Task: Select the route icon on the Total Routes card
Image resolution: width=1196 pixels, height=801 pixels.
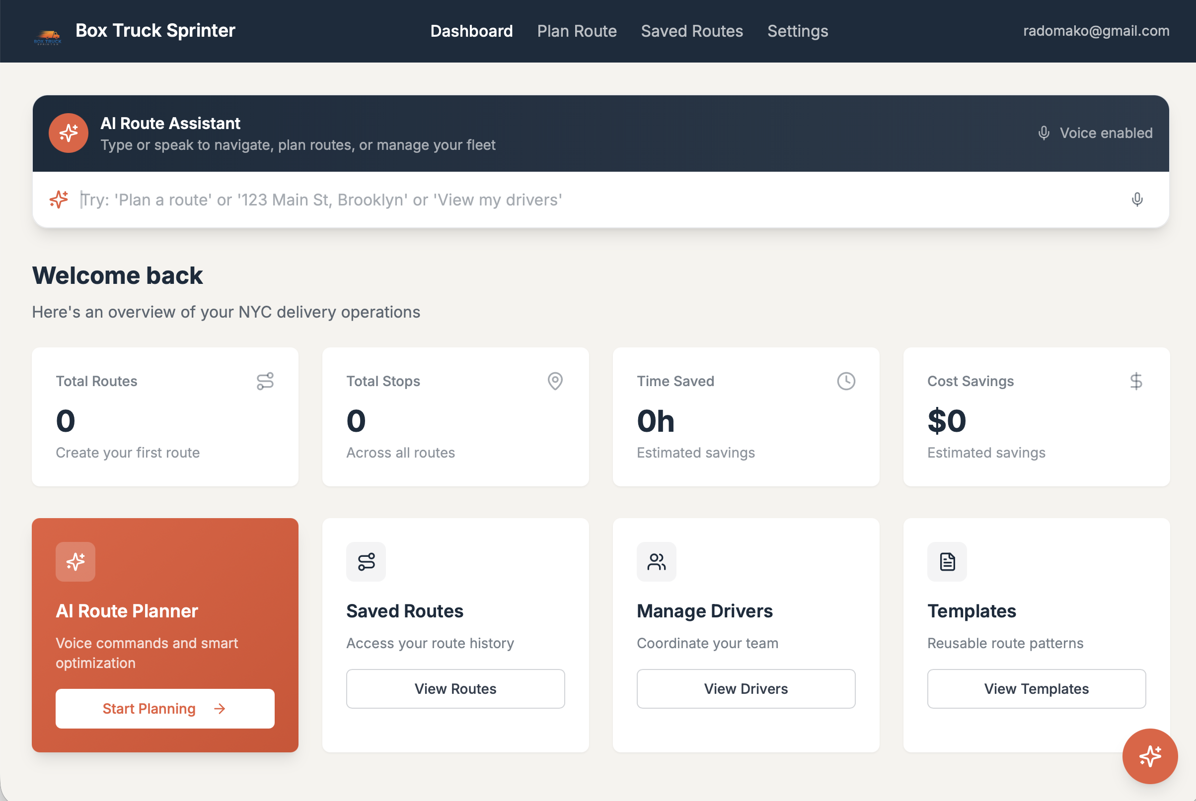Action: [265, 381]
